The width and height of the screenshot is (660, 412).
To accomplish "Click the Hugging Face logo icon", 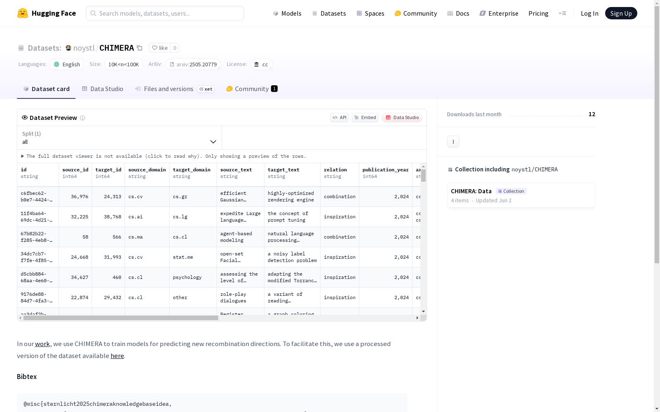I will pyautogui.click(x=23, y=13).
